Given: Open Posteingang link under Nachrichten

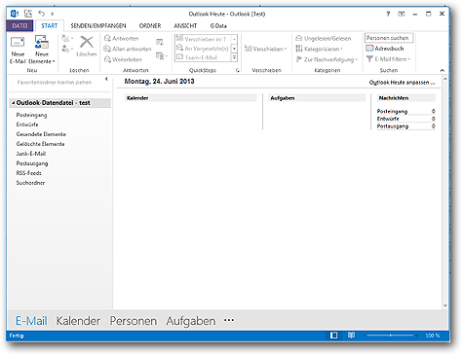Looking at the screenshot, I should [392, 111].
